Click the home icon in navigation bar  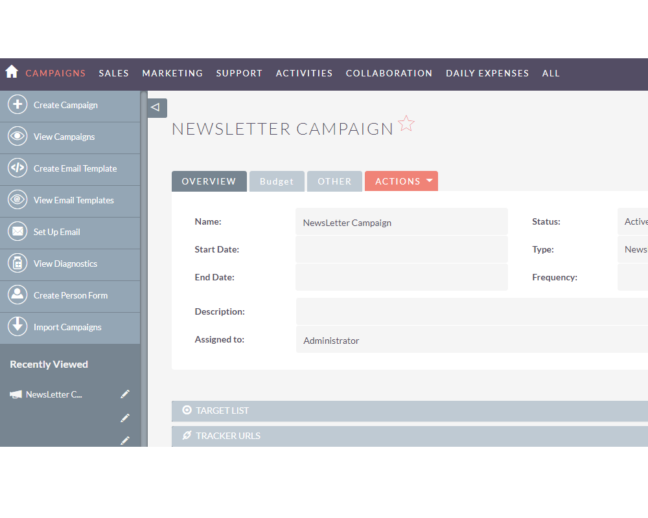(12, 72)
